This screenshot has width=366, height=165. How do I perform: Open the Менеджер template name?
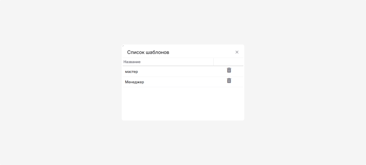click(135, 82)
